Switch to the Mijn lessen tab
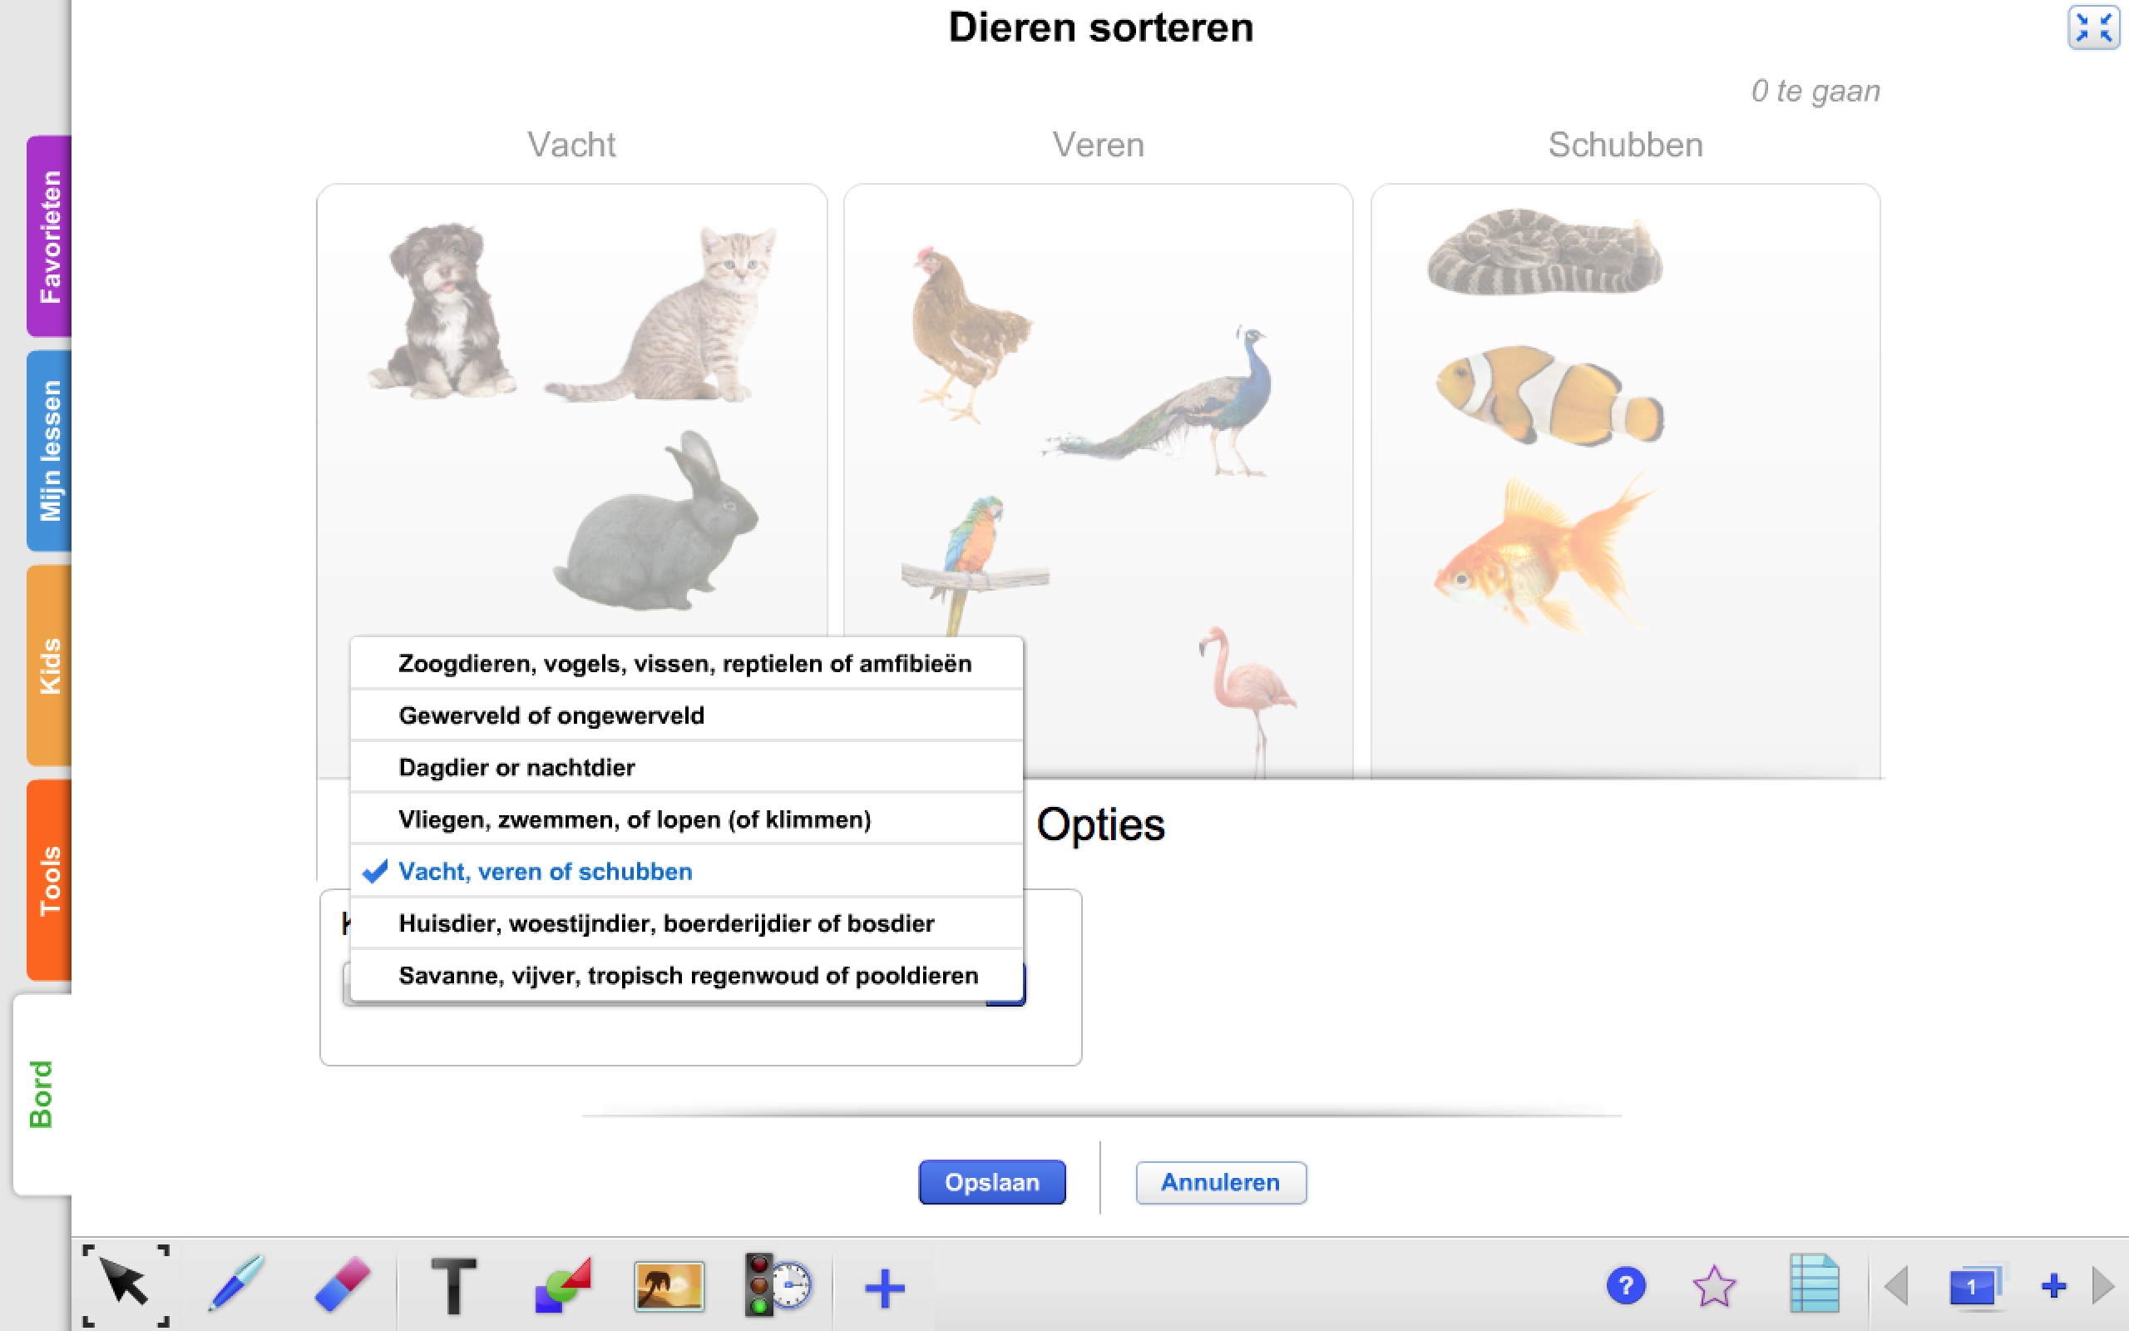Viewport: 2129px width, 1331px height. click(x=49, y=451)
